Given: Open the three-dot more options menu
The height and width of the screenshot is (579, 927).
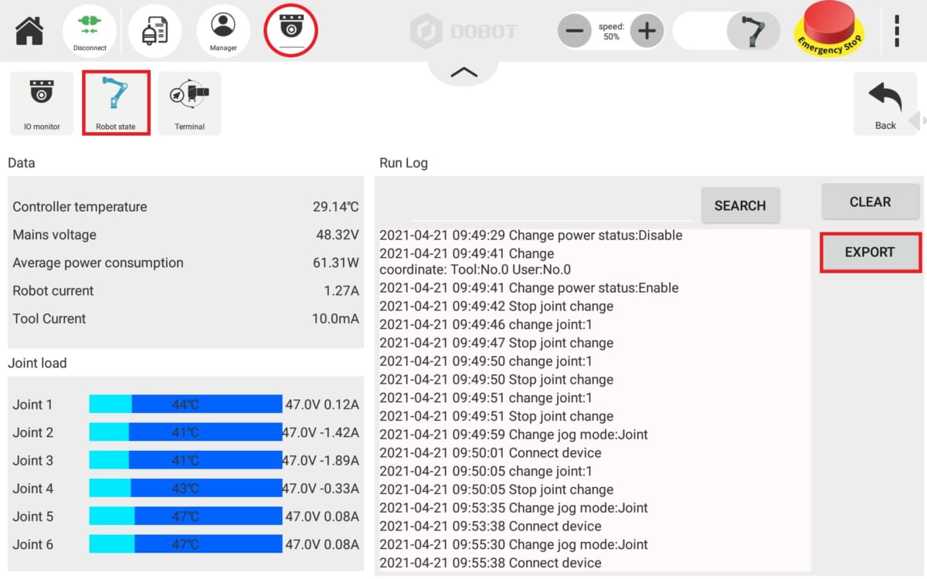Looking at the screenshot, I should click(896, 31).
